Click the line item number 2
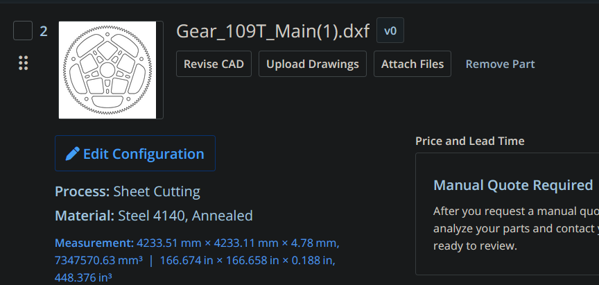 tap(44, 31)
